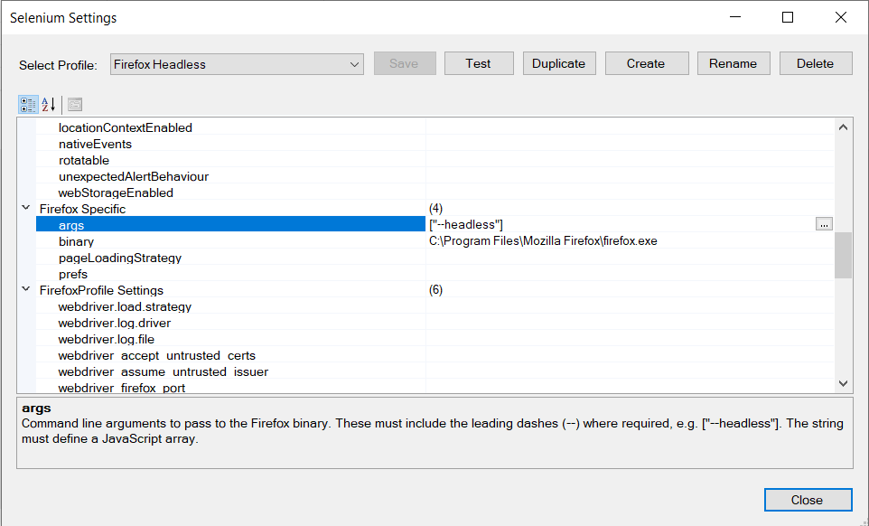The image size is (869, 526).
Task: Duplicate the current profile
Action: [558, 63]
